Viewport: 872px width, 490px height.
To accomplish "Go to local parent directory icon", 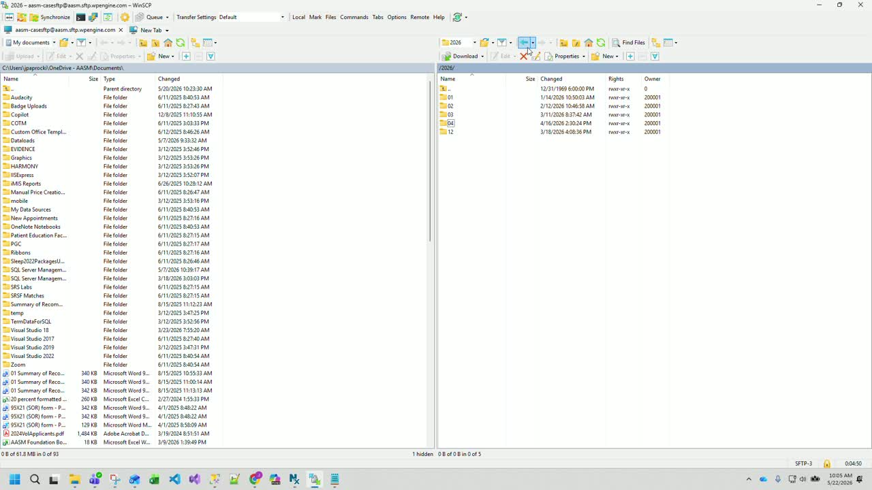I will (143, 43).
